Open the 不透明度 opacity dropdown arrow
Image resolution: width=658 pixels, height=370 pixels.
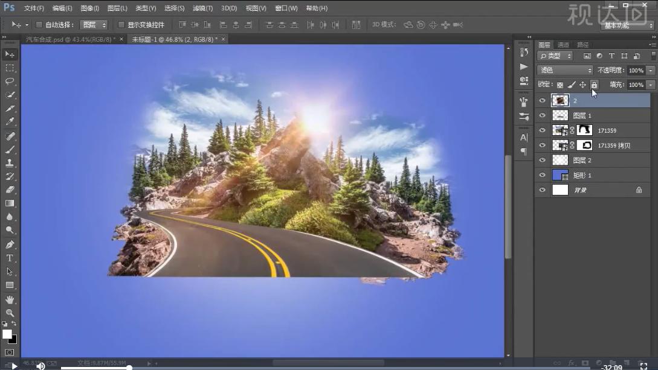(651, 71)
